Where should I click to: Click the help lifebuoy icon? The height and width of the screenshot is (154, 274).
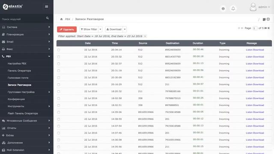(268, 19)
